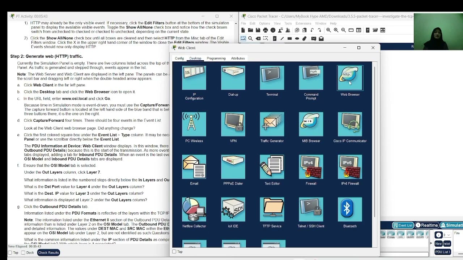Toggle the Dock checkbox in PT Activity window
This screenshot has height=260, width=463.
[23, 253]
